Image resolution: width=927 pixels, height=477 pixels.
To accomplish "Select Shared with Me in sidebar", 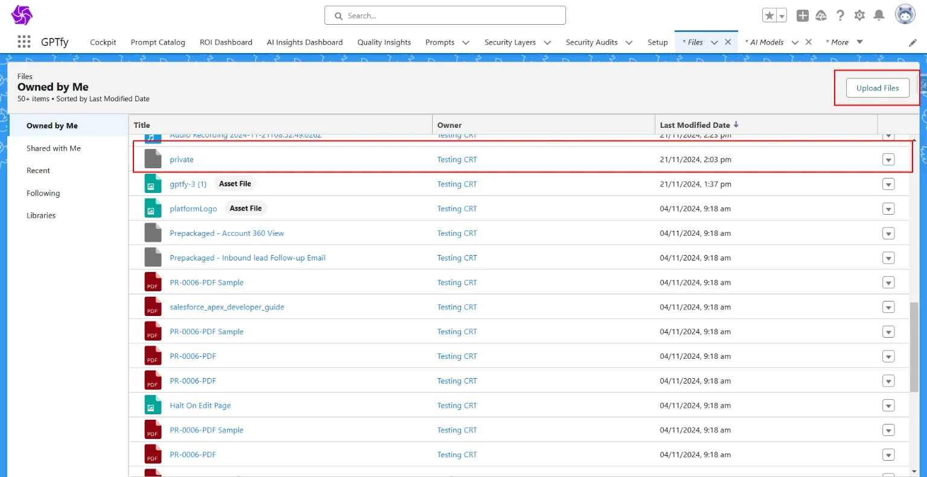I will coord(54,148).
